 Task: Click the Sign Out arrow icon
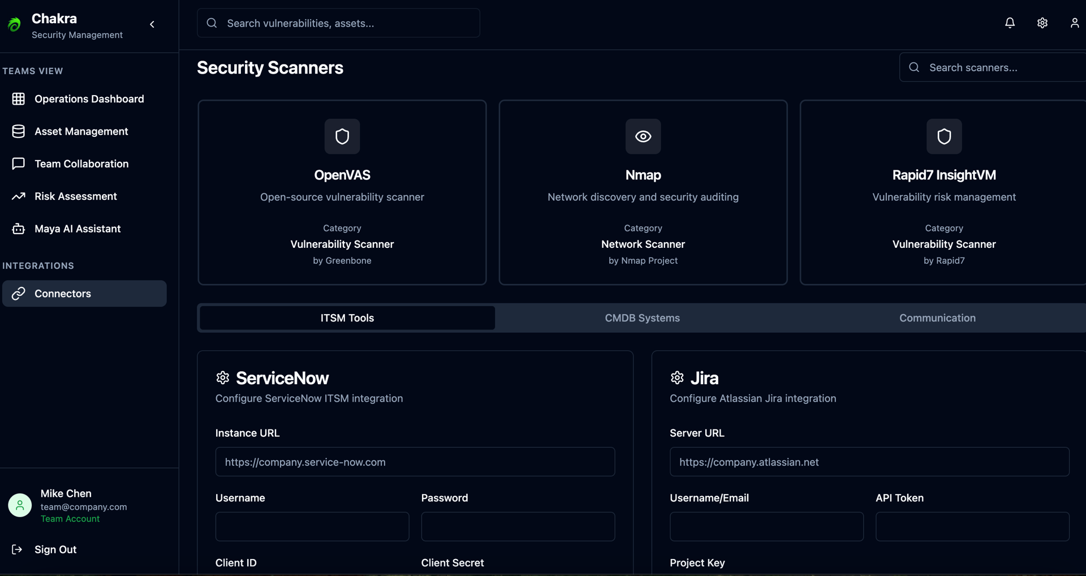(17, 549)
